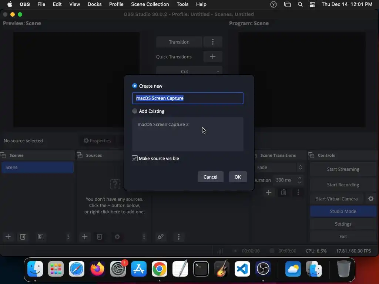Click the 17.81 / 60.00 FPS status text
This screenshot has width=379, height=284.
(x=353, y=251)
